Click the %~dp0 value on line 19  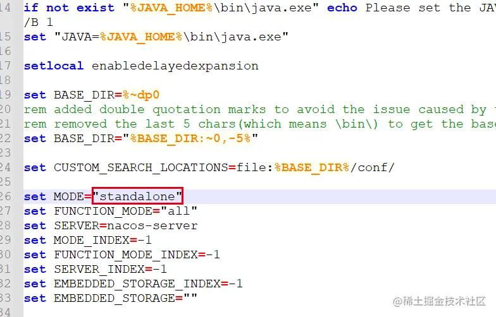(x=140, y=95)
